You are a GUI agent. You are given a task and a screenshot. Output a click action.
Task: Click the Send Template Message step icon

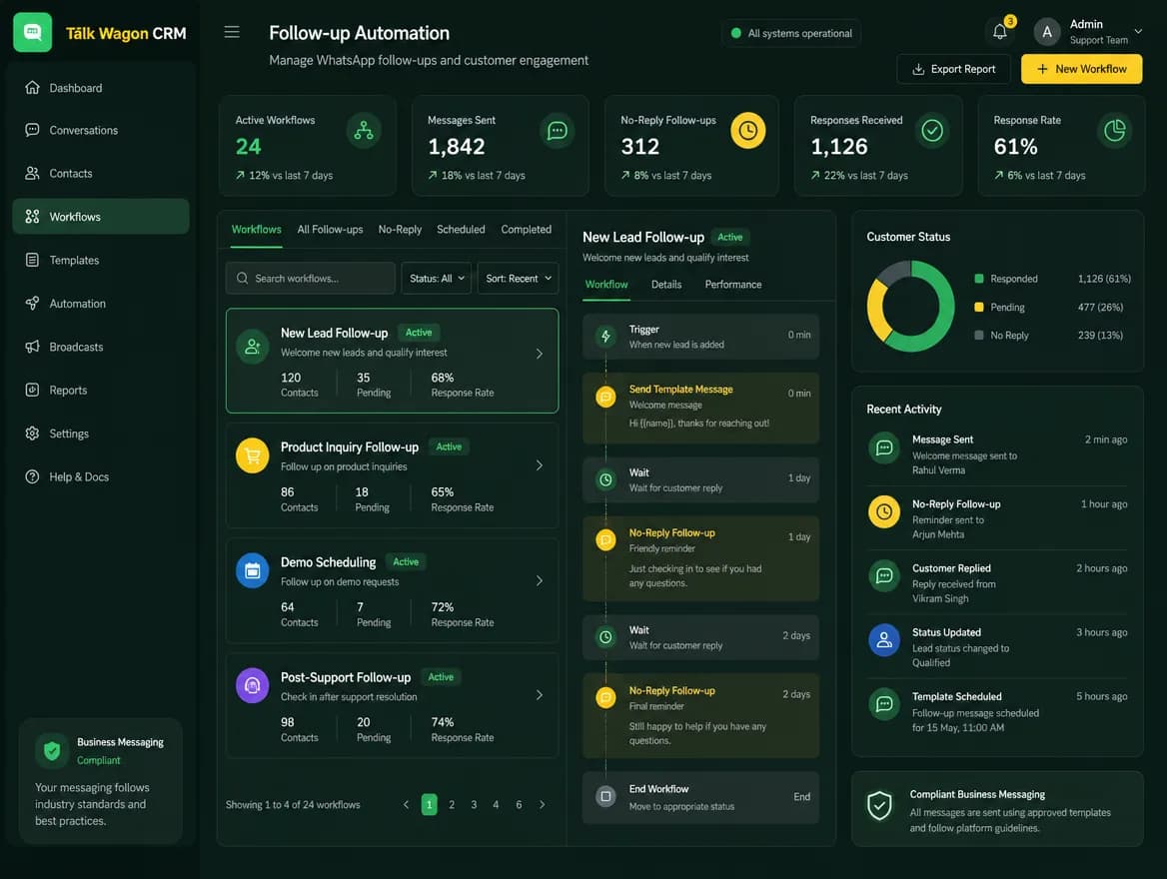pyautogui.click(x=605, y=397)
